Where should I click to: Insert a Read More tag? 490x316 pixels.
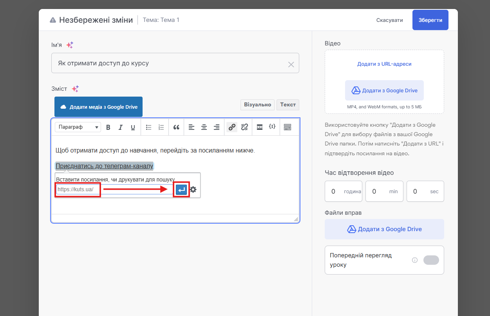coord(259,127)
